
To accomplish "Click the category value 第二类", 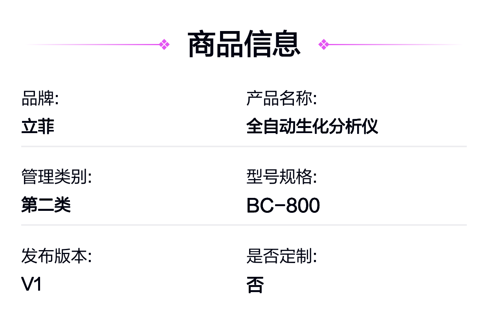I will click(46, 205).
